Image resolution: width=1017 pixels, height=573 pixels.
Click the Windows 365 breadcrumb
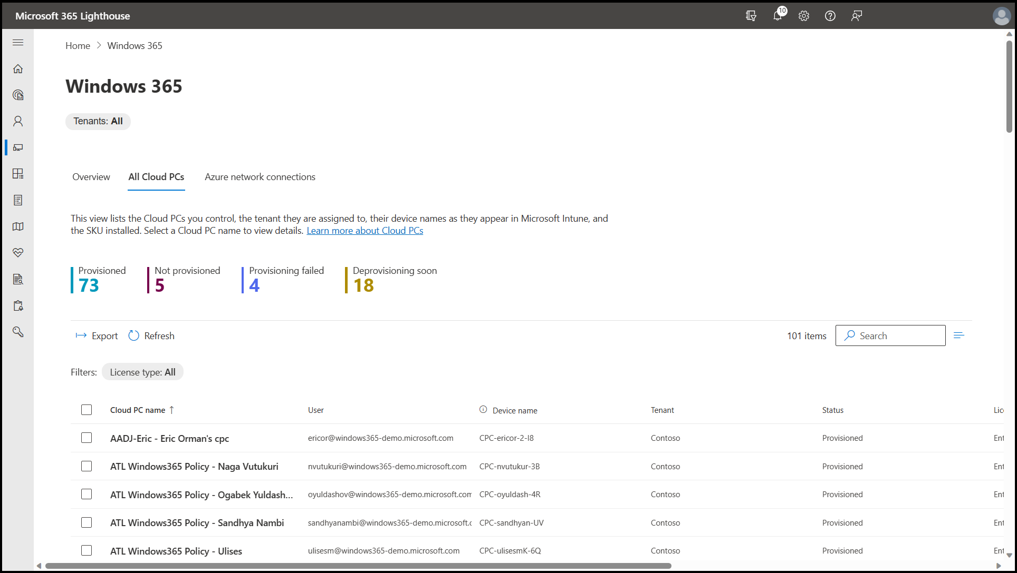pos(135,46)
